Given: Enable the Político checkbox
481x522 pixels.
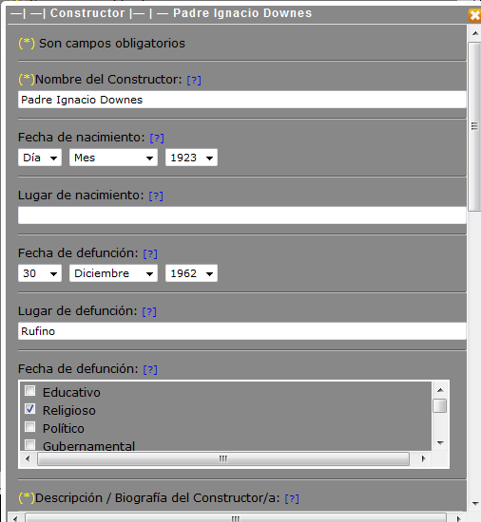Looking at the screenshot, I should click(30, 427).
